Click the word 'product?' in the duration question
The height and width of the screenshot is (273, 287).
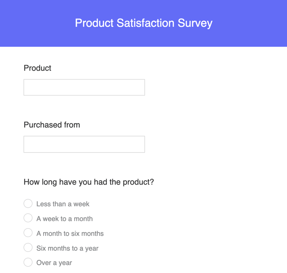click(x=138, y=182)
